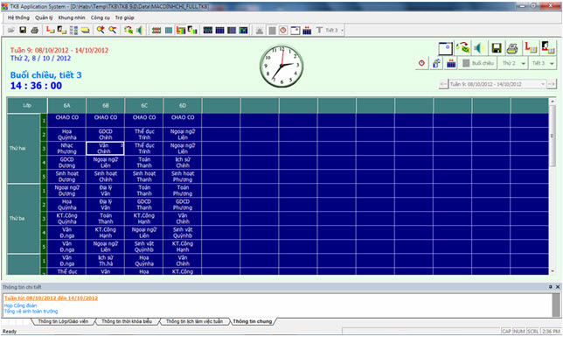Click the teal grid icon in main toolbar
Screen dimensions: 563x337
[x=169, y=31]
